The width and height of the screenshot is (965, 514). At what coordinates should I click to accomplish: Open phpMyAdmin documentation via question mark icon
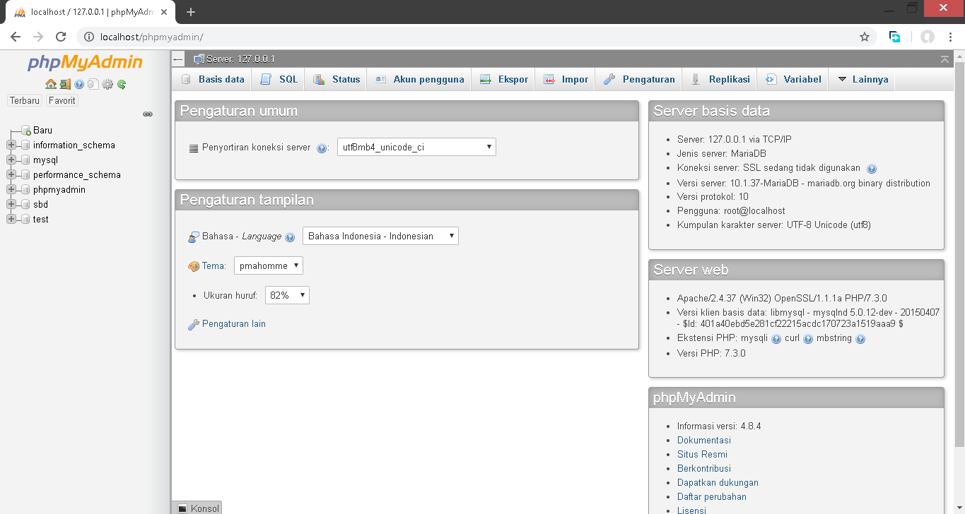pos(78,84)
